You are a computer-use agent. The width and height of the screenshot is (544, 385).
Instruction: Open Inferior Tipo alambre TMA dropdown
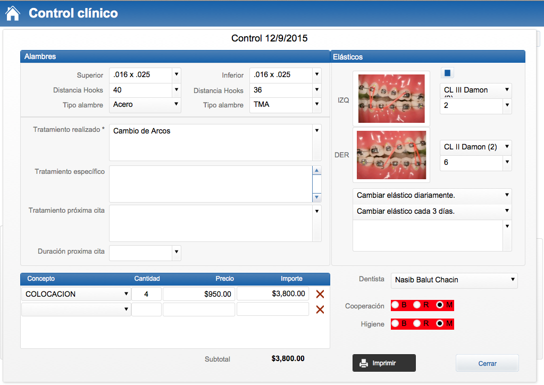(x=317, y=105)
